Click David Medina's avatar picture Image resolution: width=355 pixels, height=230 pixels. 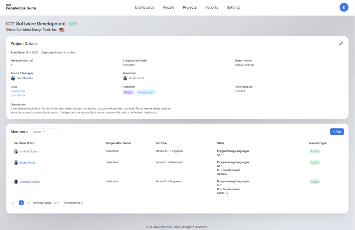click(13, 78)
